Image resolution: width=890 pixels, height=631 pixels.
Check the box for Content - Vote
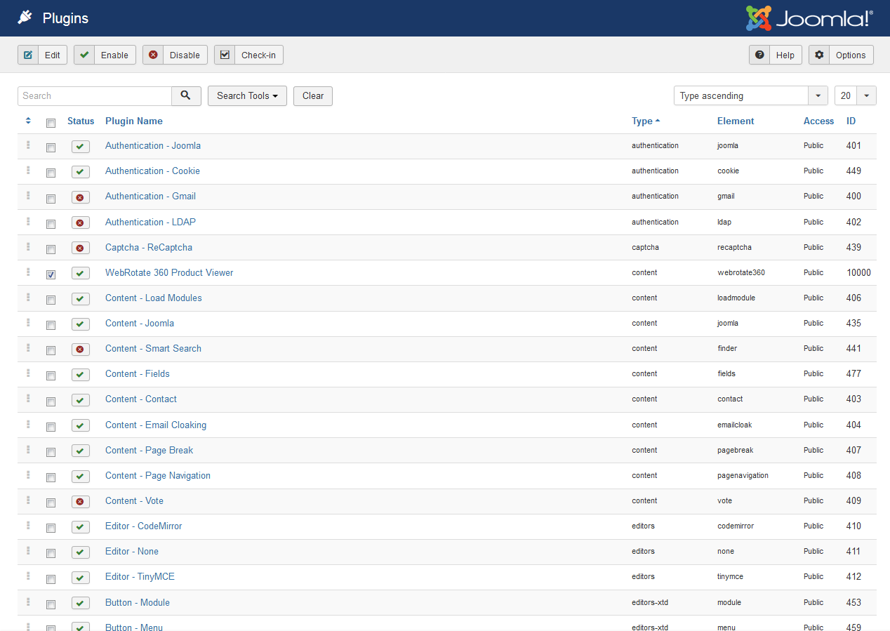click(x=51, y=503)
